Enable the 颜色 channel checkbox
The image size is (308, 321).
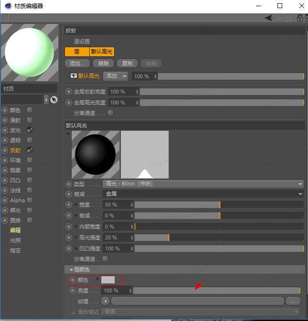coord(30,110)
